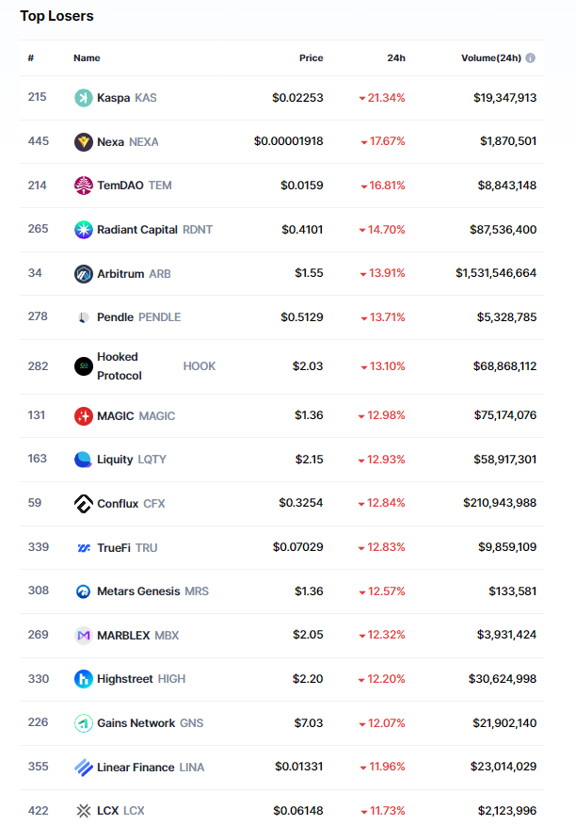Click the MAGIC coin logo icon
Screen dimensions: 576x825
(x=84, y=416)
